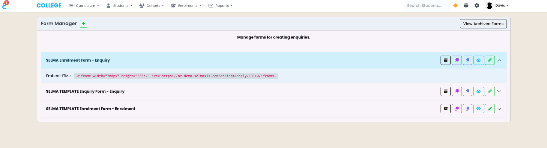Click the Search Students input field
This screenshot has width=547, height=148.
(x=427, y=6)
